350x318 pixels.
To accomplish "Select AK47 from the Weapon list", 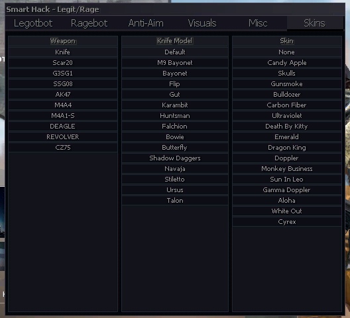I will (x=63, y=94).
